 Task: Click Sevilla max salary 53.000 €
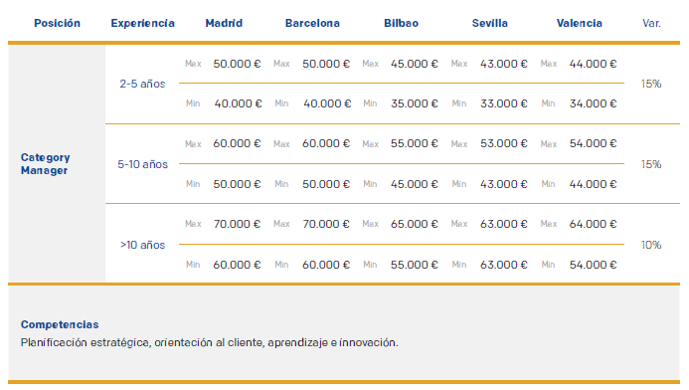(x=503, y=144)
